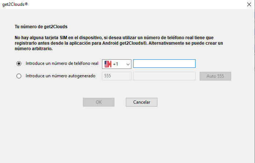
Task: Select 'Introduce un número de teléfono real' radio button
Action: coord(19,63)
